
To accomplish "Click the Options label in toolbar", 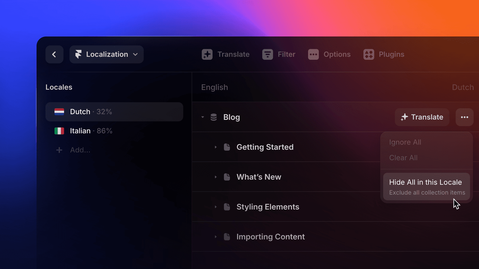I will coord(337,54).
